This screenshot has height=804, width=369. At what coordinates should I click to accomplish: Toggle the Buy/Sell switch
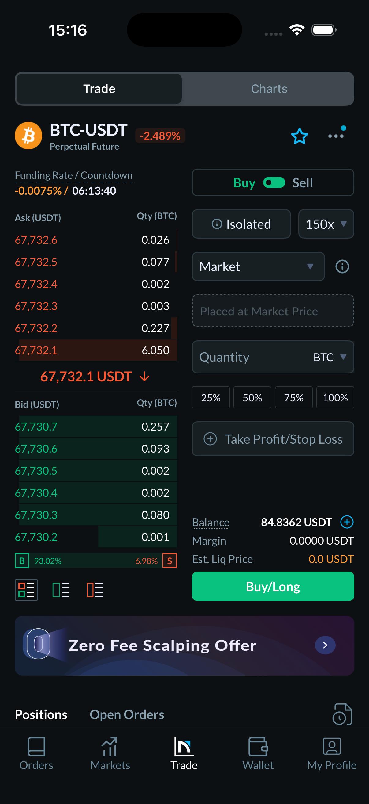[274, 182]
